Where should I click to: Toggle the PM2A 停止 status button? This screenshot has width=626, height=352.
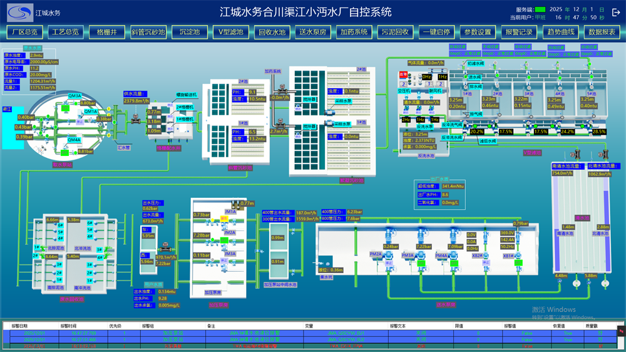click(389, 264)
